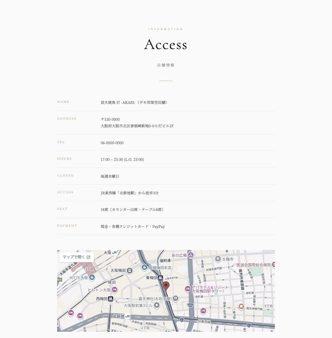This screenshot has height=338, width=332.
Task: Select the 露天神社 shrine marker icon
Action: coord(176,298)
